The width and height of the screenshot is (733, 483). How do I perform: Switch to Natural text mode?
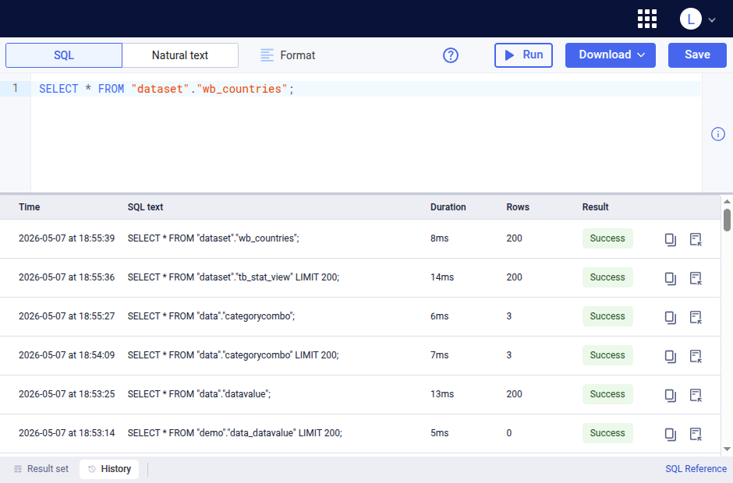(x=180, y=55)
